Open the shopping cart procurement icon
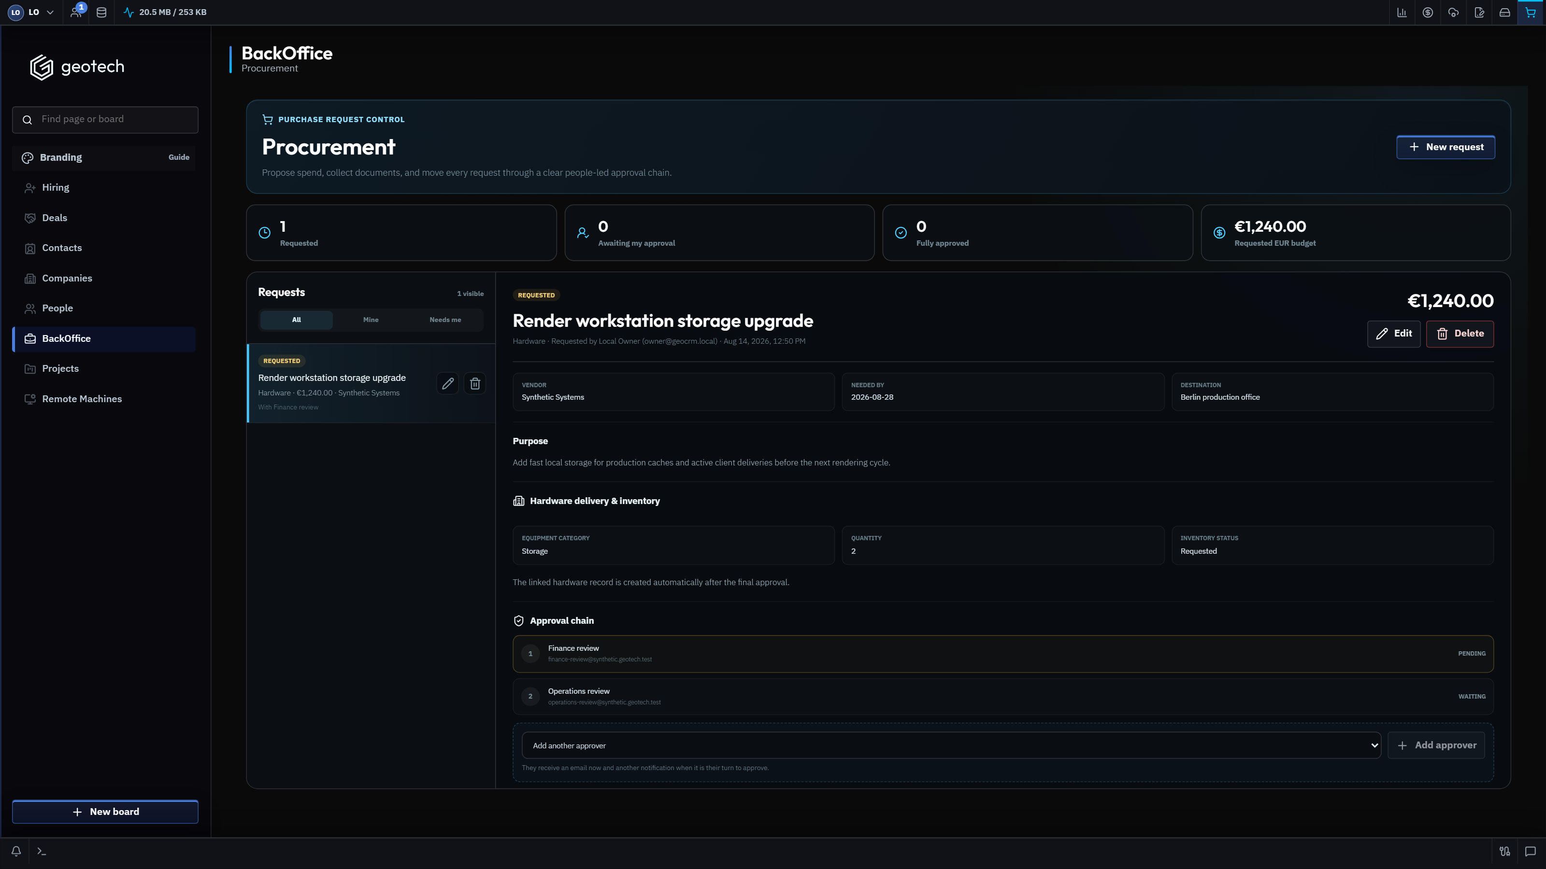Viewport: 1546px width, 869px height. [1531, 12]
